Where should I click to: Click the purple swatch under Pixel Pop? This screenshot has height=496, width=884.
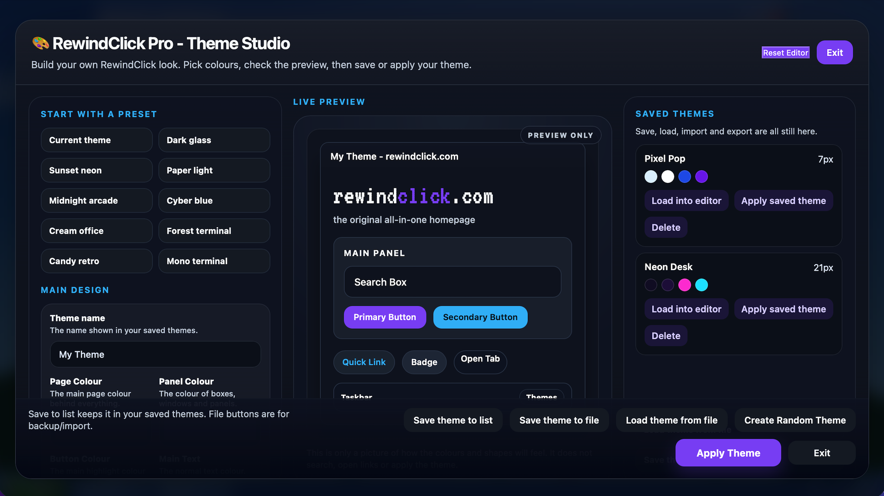click(701, 177)
